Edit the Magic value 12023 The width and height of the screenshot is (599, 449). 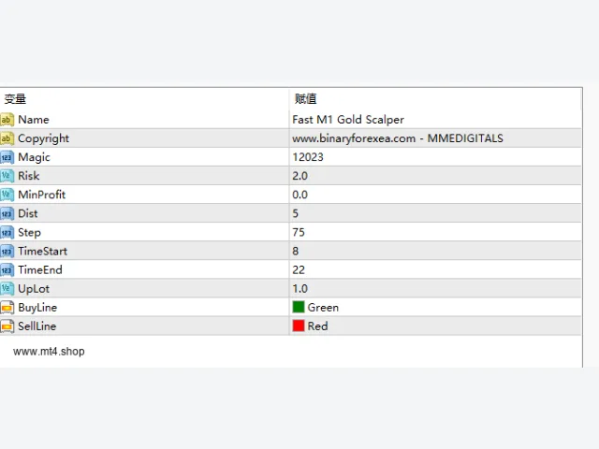pos(308,157)
